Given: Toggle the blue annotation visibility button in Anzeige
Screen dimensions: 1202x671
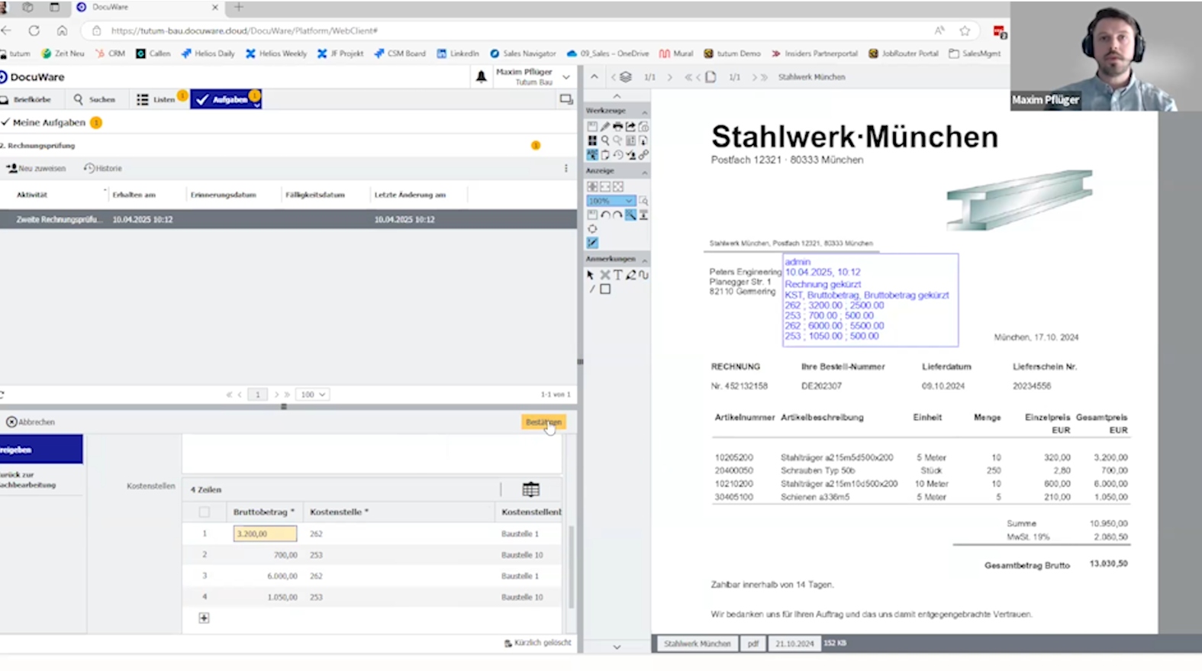Looking at the screenshot, I should pos(592,243).
